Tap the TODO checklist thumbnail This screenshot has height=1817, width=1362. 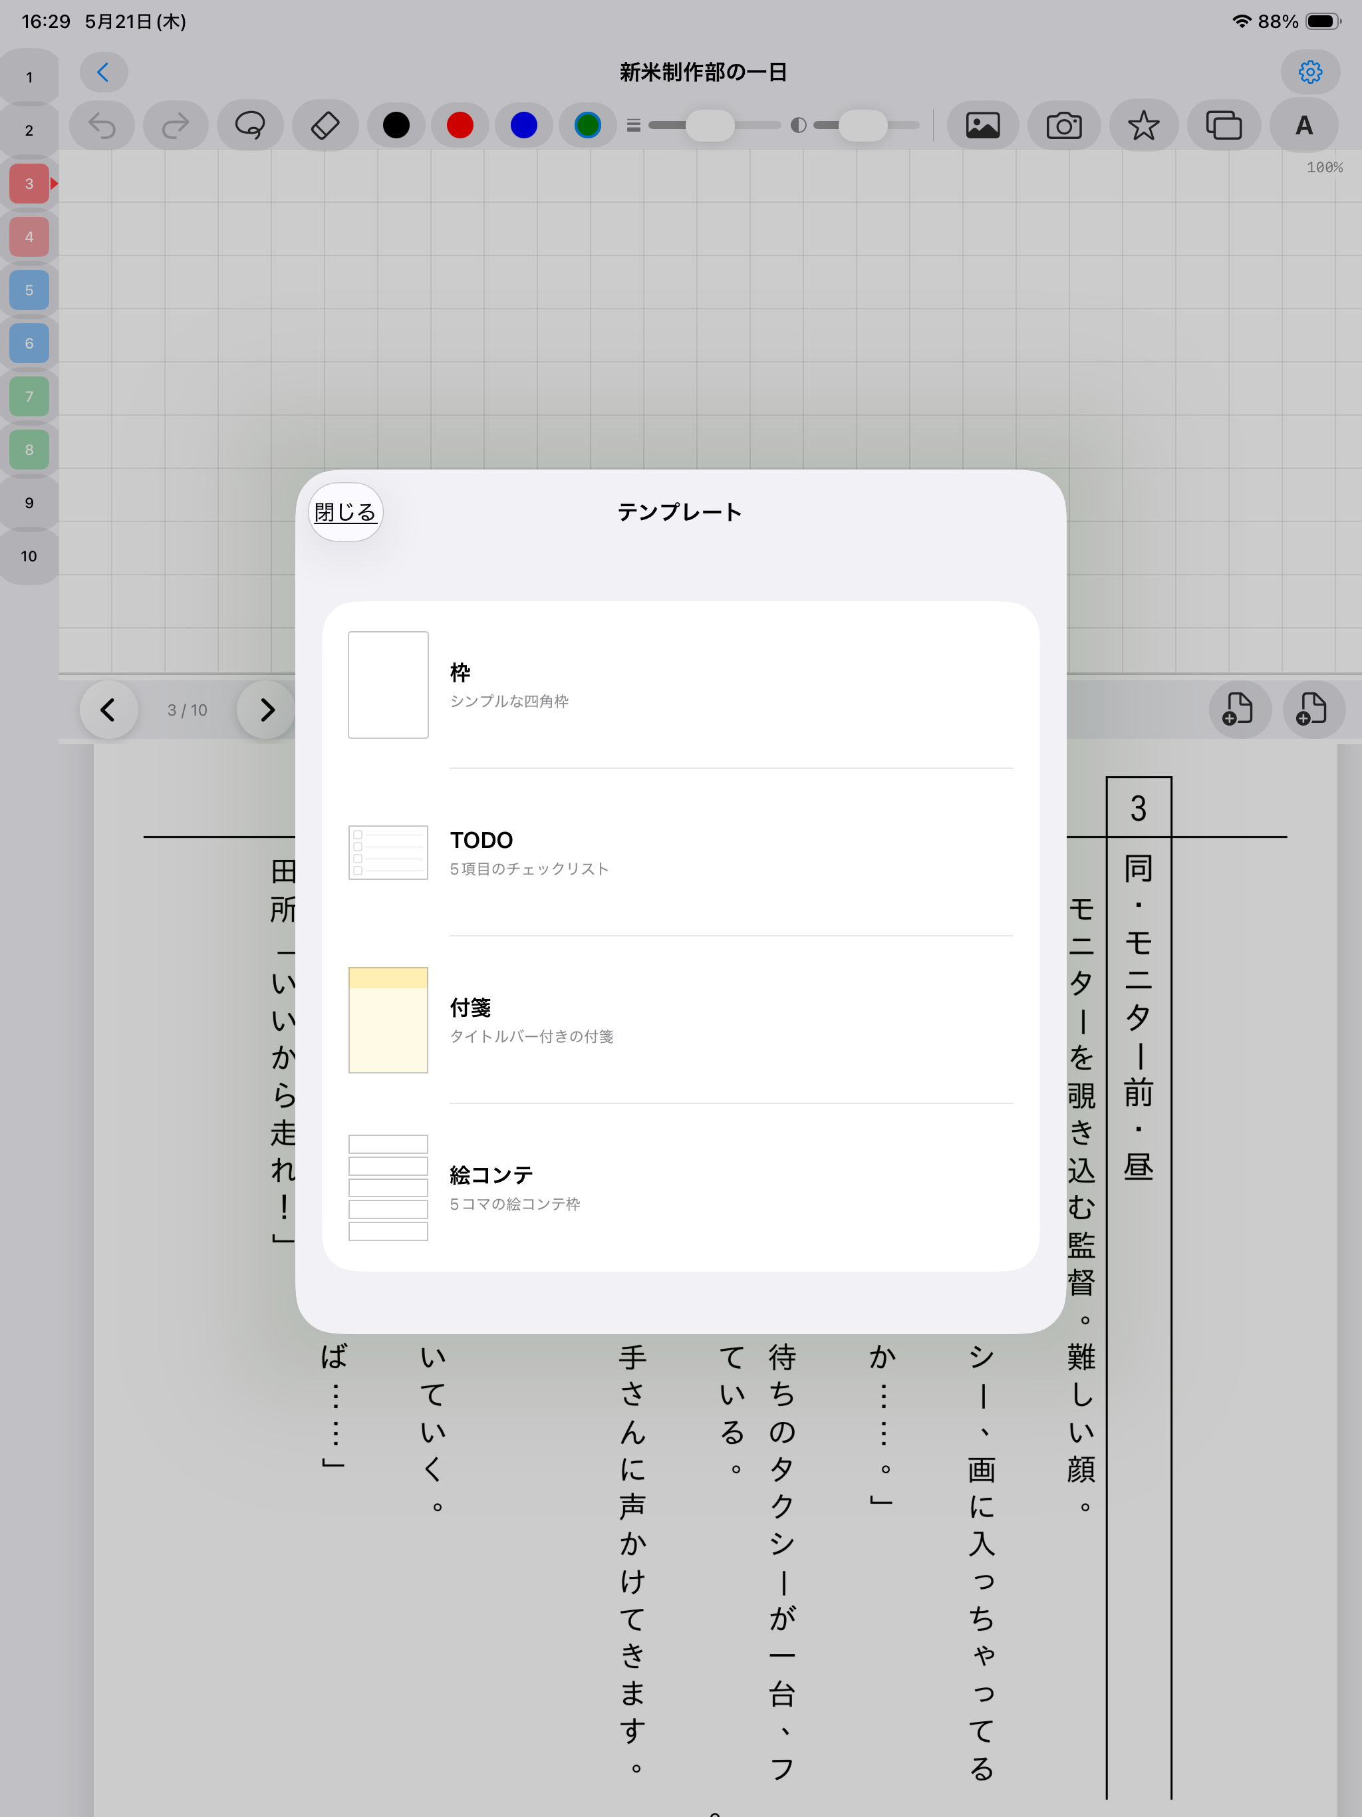388,853
